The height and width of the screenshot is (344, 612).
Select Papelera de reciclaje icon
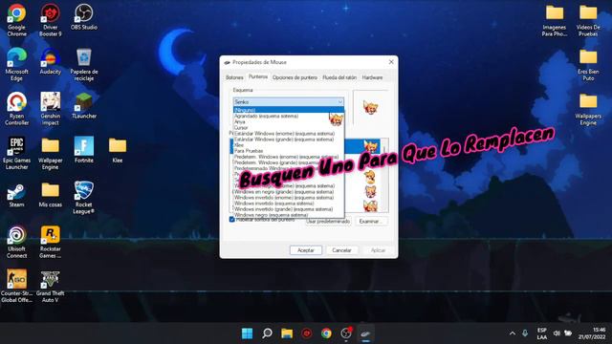pos(84,64)
